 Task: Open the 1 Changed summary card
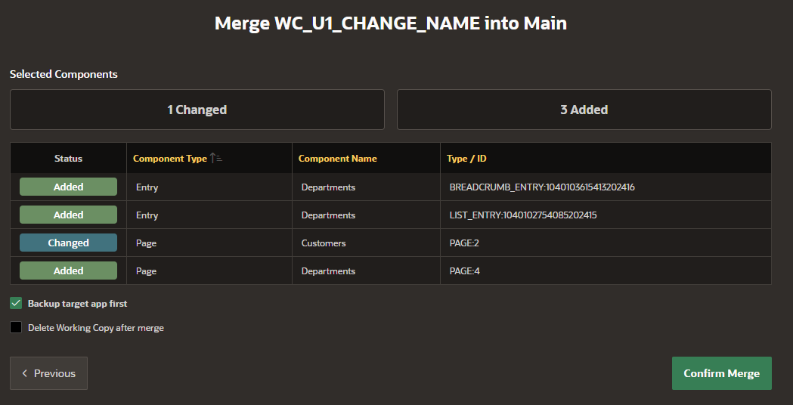tap(197, 110)
